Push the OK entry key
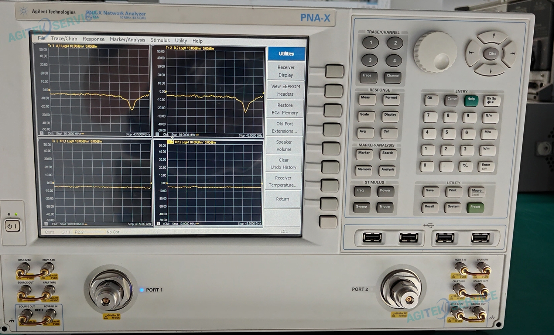The width and height of the screenshot is (554, 335). [x=432, y=100]
